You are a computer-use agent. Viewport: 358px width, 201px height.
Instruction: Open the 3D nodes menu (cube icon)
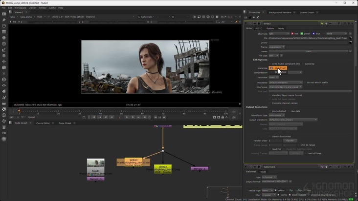coord(4,67)
